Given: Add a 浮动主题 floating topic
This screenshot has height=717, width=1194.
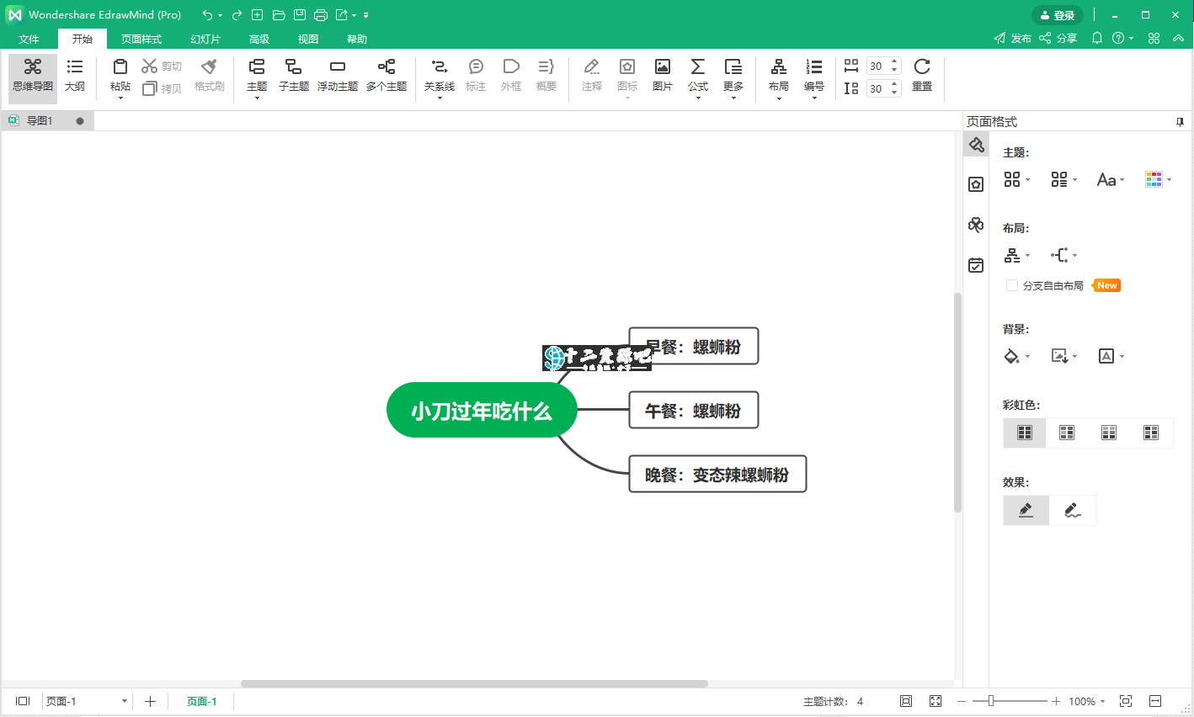Looking at the screenshot, I should point(338,76).
